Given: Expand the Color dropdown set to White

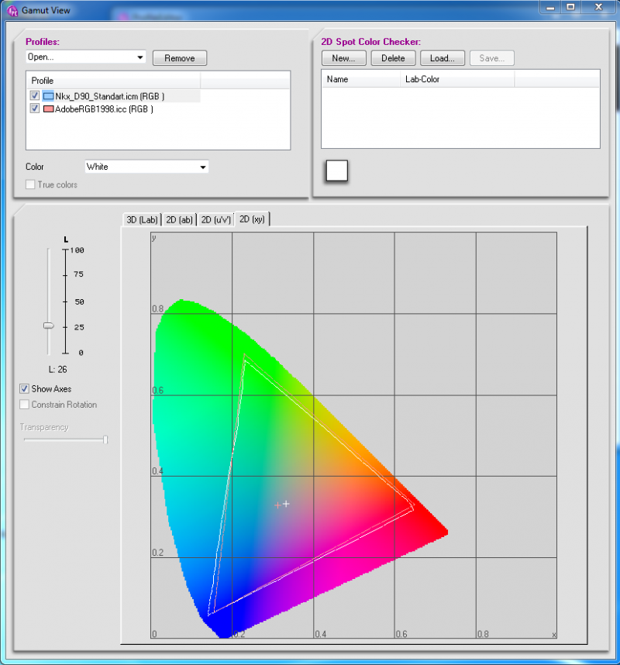Looking at the screenshot, I should tap(146, 167).
